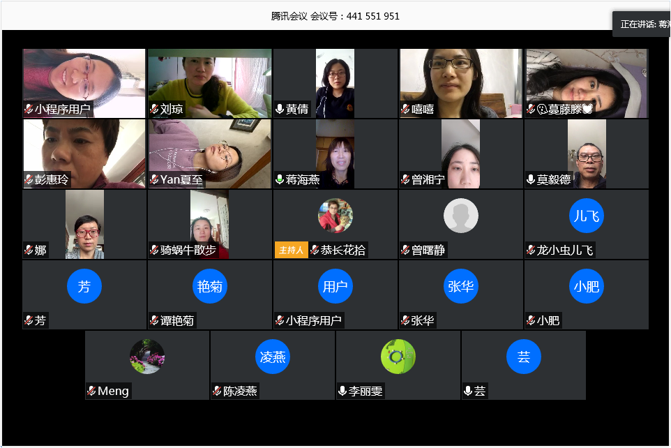Click the flower photo avatar for Meng
671x448 pixels.
[x=147, y=357]
